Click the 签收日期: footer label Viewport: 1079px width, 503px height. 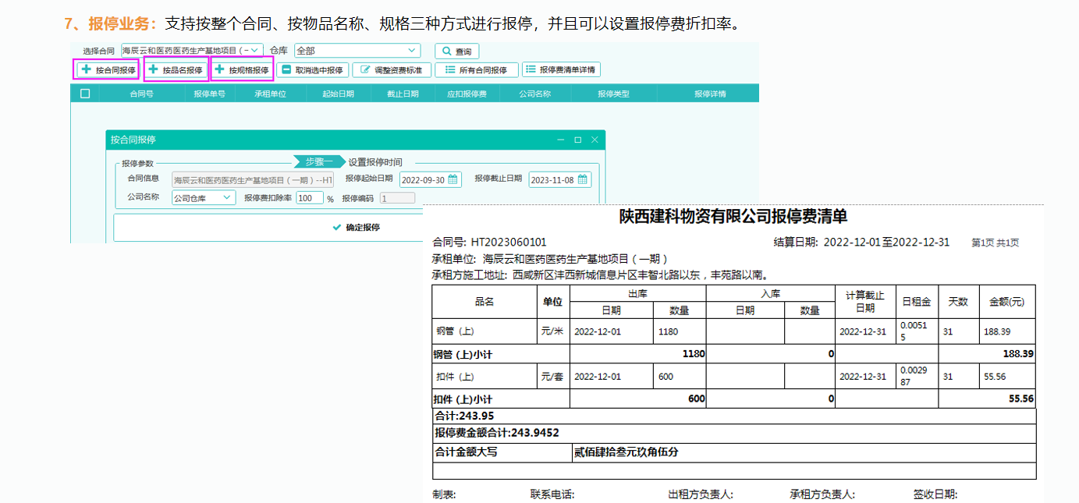pos(935,494)
